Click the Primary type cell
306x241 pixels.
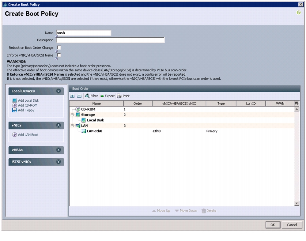[212, 131]
